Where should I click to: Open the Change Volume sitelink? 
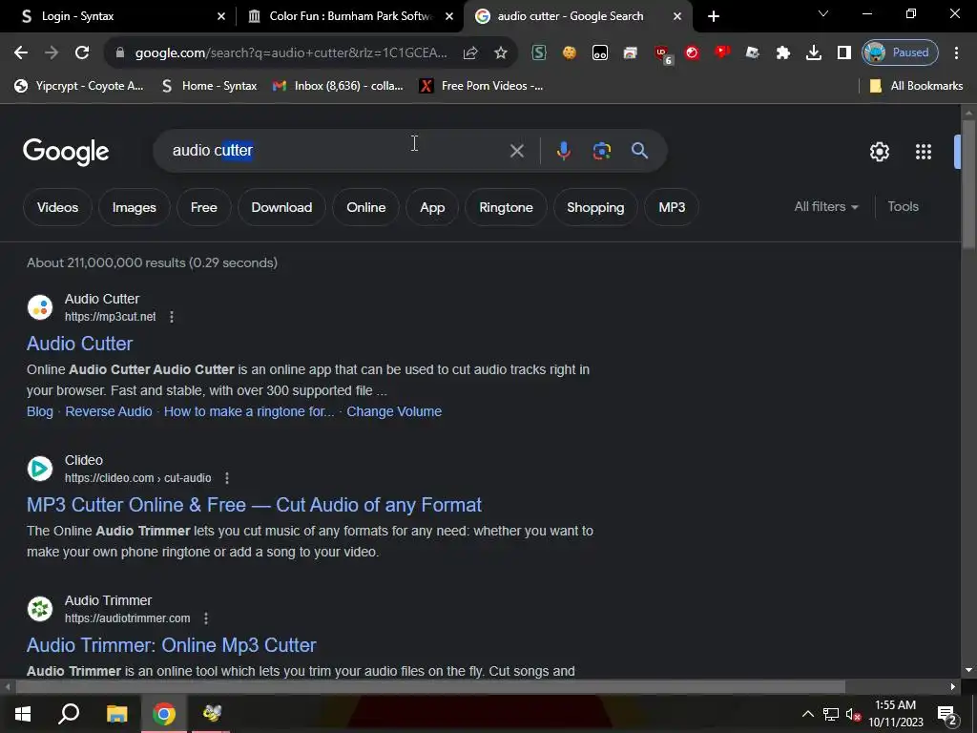tap(394, 411)
